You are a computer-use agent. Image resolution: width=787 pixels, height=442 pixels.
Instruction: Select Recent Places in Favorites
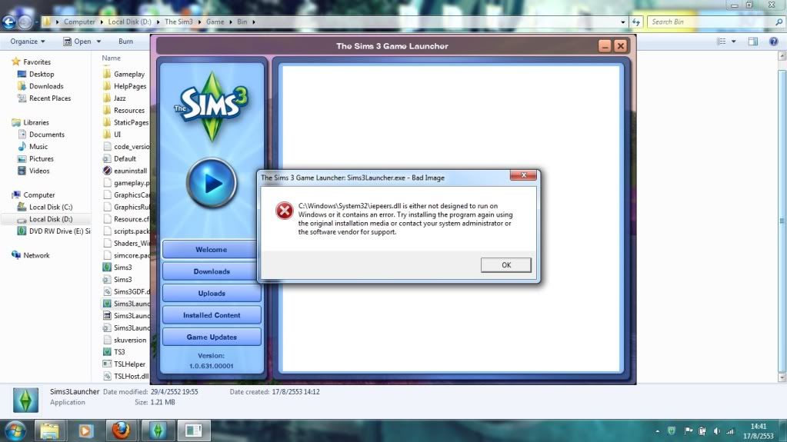[x=50, y=98]
